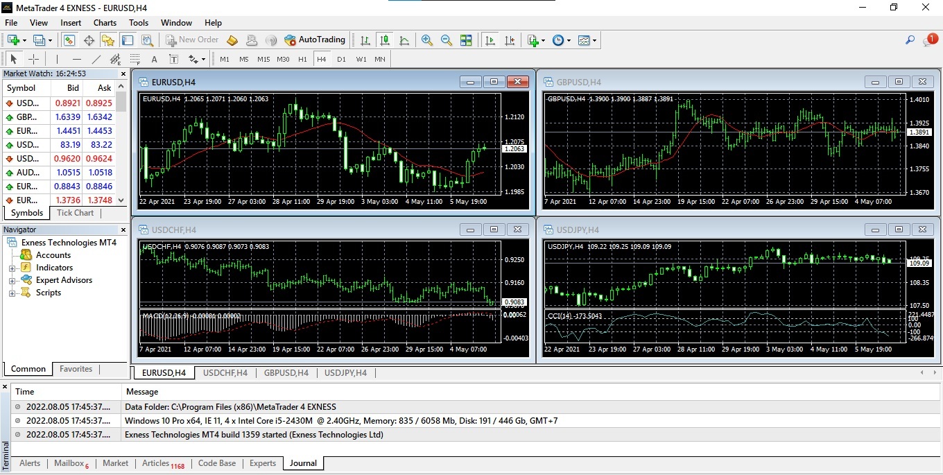Select the text A tool
The height and width of the screenshot is (475, 943).
click(x=154, y=59)
